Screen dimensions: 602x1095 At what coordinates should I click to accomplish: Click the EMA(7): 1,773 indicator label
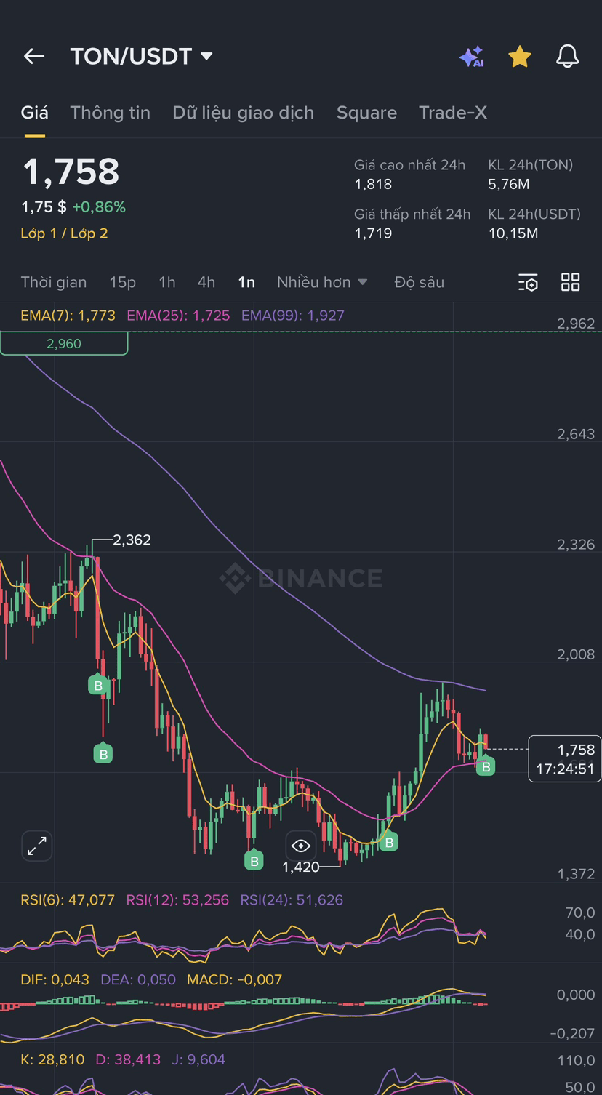point(68,316)
